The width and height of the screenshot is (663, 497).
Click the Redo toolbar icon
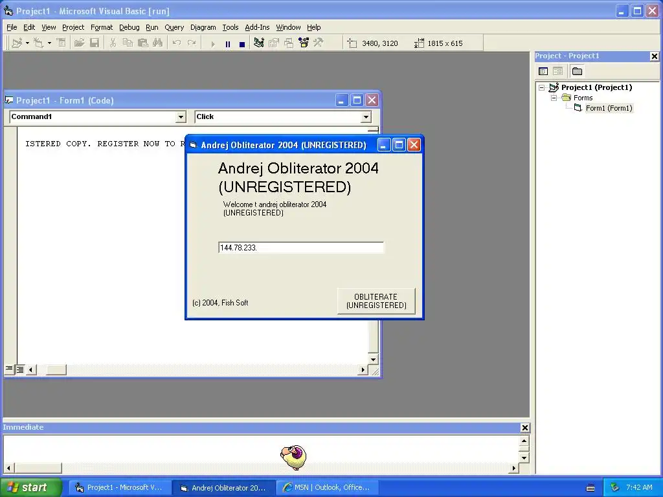coord(192,43)
